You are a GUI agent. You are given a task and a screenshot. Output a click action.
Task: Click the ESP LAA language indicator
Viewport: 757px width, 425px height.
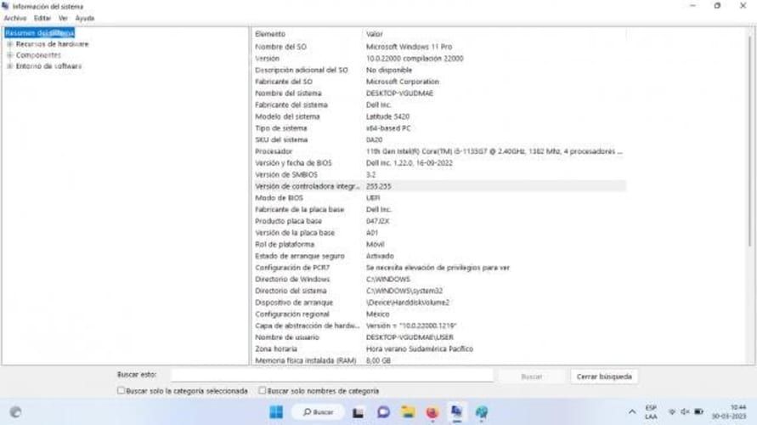651,412
